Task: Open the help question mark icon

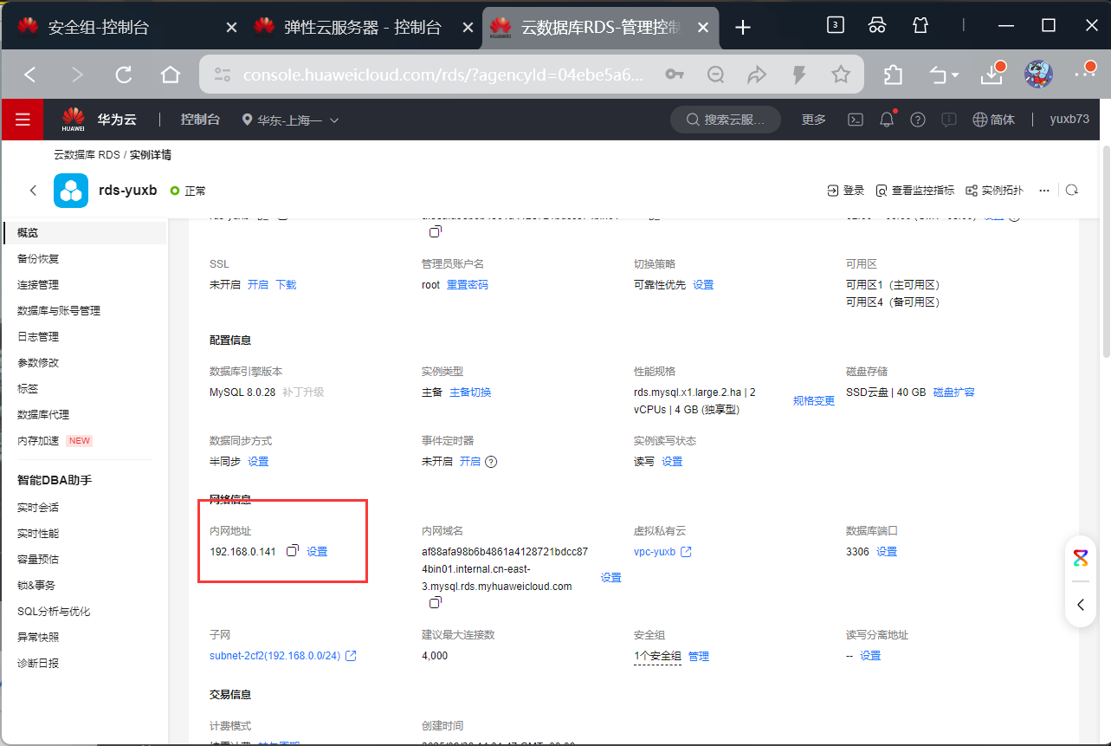Action: (x=918, y=120)
